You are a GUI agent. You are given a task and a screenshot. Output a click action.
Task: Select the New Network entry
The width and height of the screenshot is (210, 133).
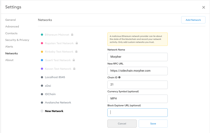[54, 111]
